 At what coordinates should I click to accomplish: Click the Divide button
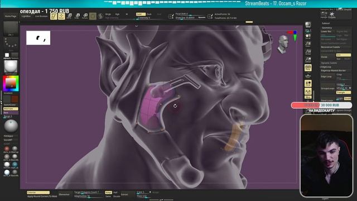coord(328,57)
